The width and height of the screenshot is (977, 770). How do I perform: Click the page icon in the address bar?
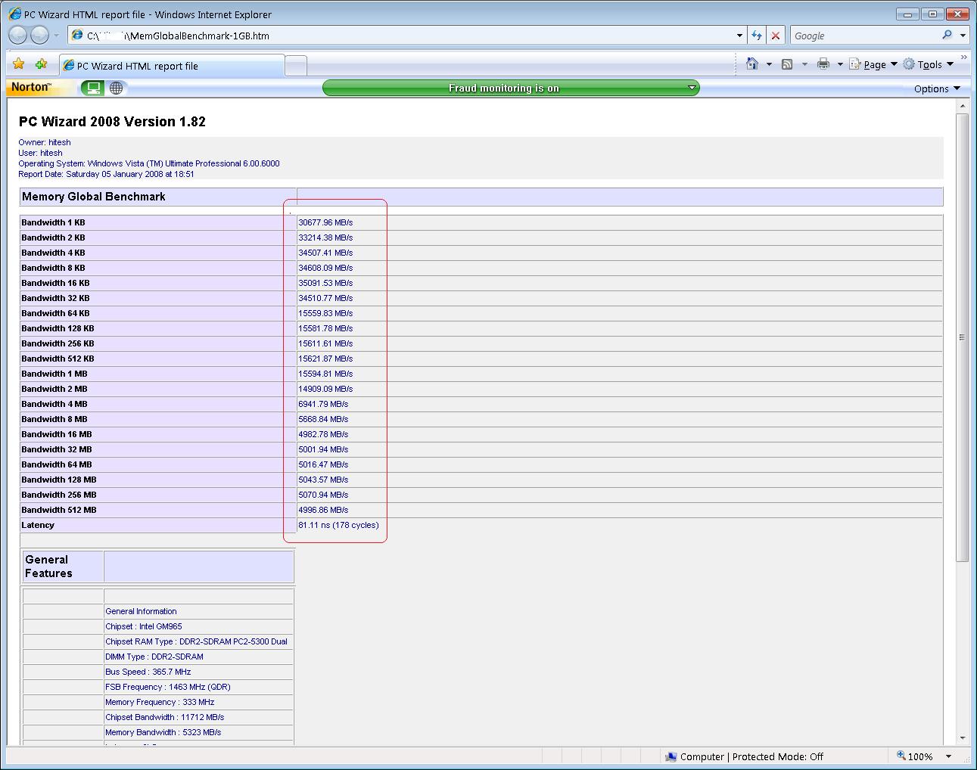point(77,35)
